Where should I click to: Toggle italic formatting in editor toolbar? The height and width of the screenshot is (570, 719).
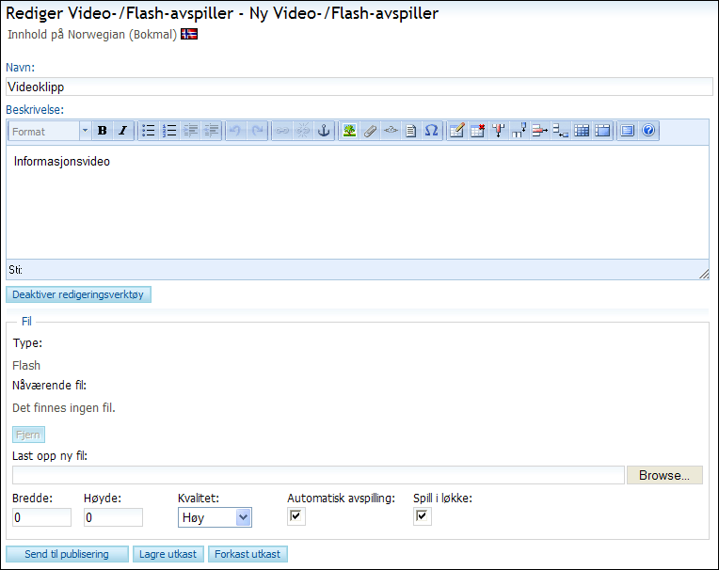click(x=123, y=131)
